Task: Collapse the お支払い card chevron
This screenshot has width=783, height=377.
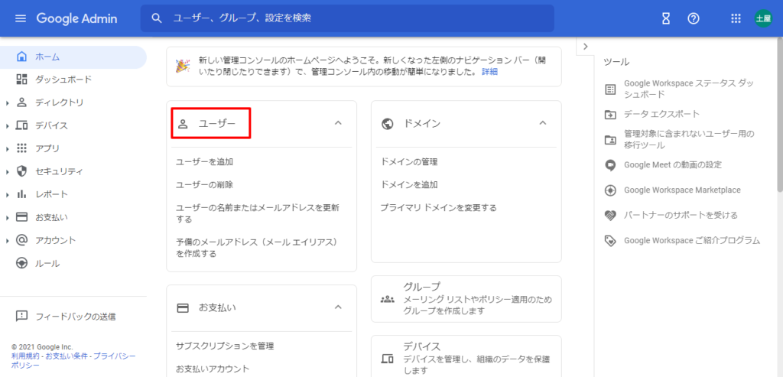Action: point(338,307)
